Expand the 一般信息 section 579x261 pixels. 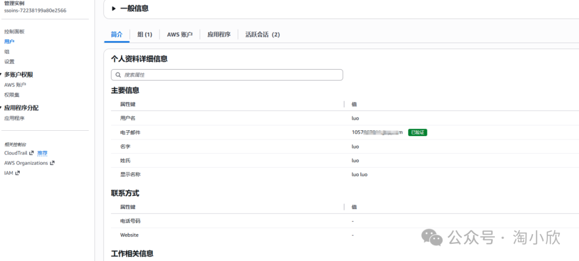tap(114, 9)
